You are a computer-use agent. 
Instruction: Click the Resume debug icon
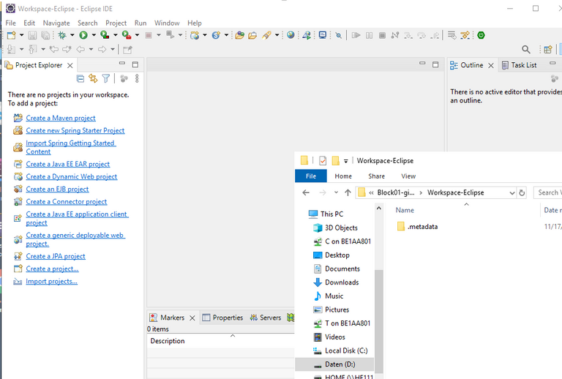(356, 35)
